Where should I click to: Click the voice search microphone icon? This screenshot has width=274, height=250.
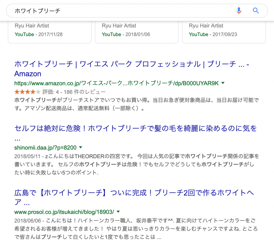[239, 11]
